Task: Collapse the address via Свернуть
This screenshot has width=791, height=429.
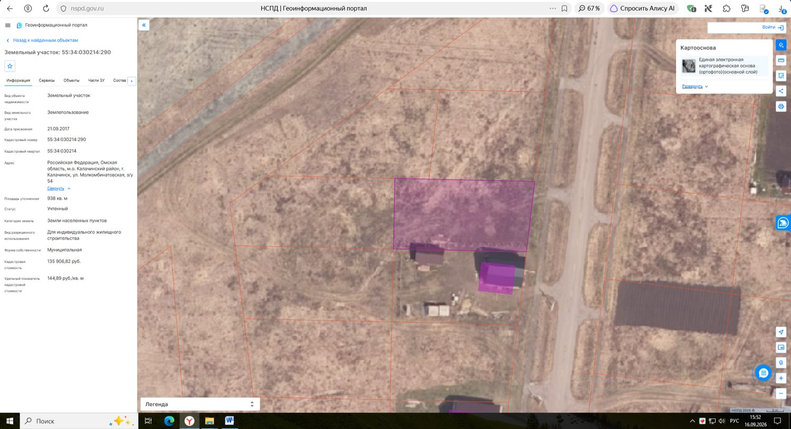Action: click(x=59, y=188)
